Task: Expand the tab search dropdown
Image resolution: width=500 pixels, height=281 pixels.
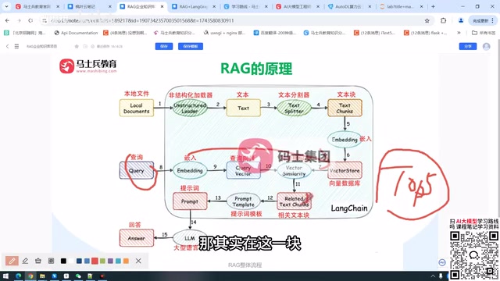Action: [x=6, y=6]
